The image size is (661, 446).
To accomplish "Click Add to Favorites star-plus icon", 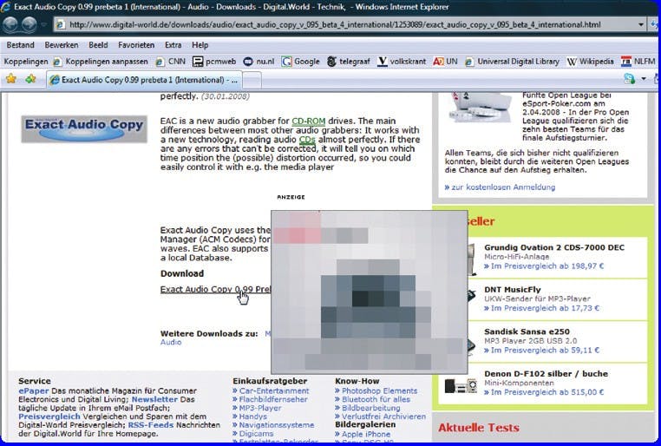I will point(30,79).
